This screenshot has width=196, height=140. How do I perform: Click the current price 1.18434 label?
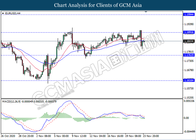(189, 41)
